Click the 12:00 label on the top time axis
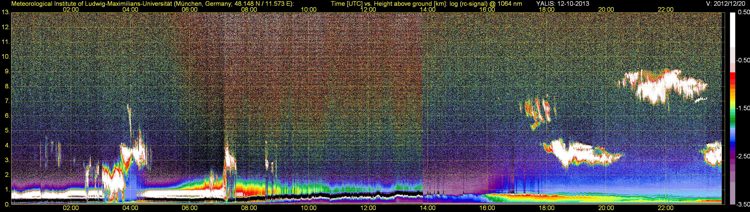Viewport: 750px width, 212px height. click(368, 9)
